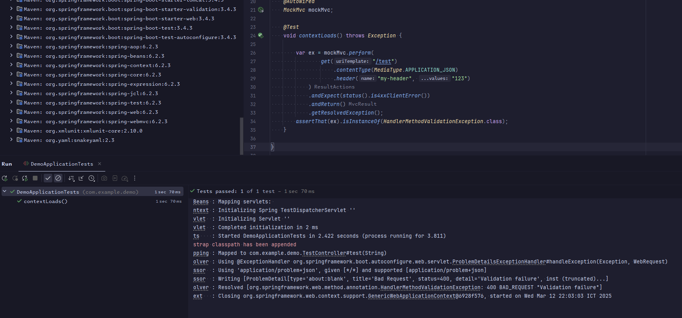The width and height of the screenshot is (682, 318).
Task: Expand Maven spring-webmvc:6.2.3 library node
Action: point(11,121)
